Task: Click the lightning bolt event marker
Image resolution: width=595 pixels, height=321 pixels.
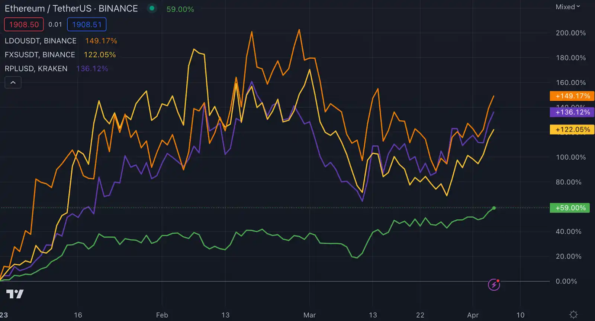Action: [x=494, y=285]
